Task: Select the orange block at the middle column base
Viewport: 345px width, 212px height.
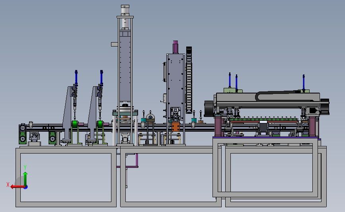Action: 175,127
